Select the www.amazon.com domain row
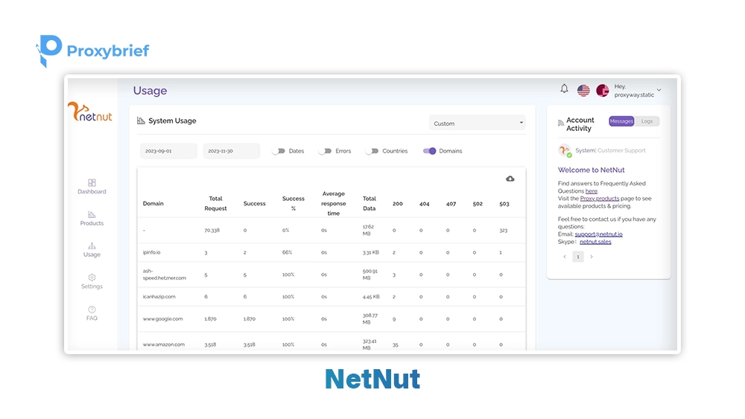 point(332,342)
